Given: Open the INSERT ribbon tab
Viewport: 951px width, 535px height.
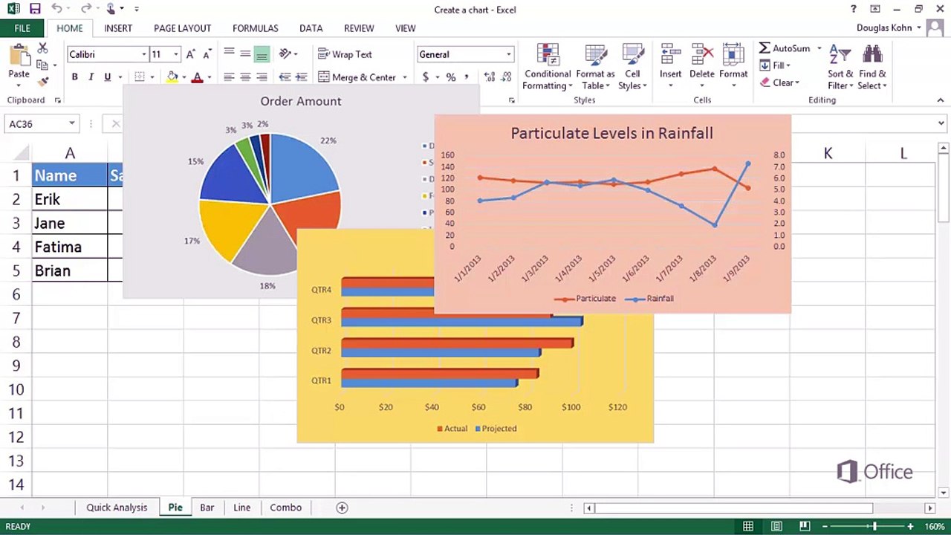Looking at the screenshot, I should point(118,28).
